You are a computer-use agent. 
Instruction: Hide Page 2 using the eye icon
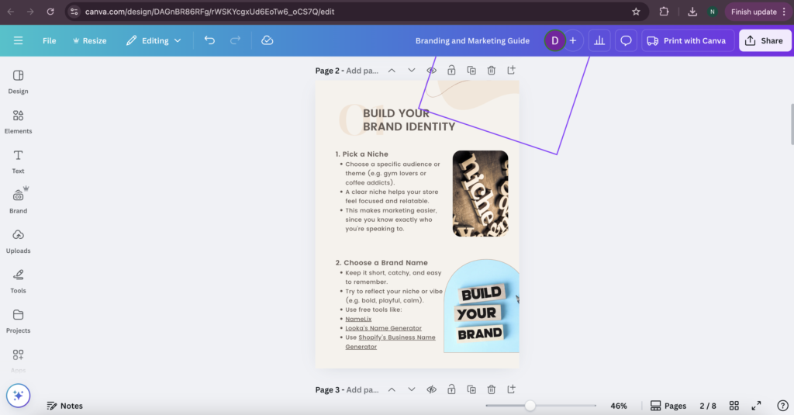432,71
